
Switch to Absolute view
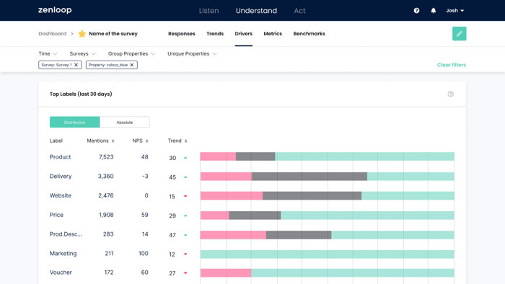point(125,123)
